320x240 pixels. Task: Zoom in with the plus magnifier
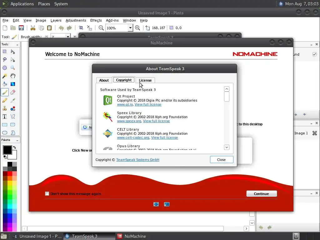137,28
